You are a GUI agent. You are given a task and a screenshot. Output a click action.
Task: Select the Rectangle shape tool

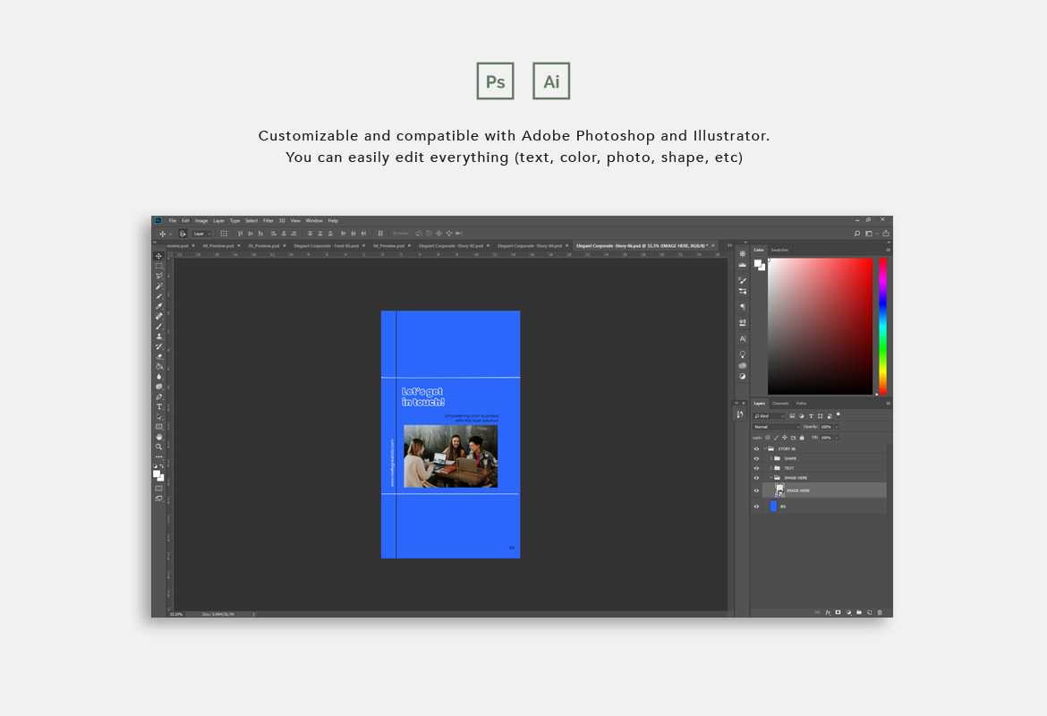click(x=159, y=427)
